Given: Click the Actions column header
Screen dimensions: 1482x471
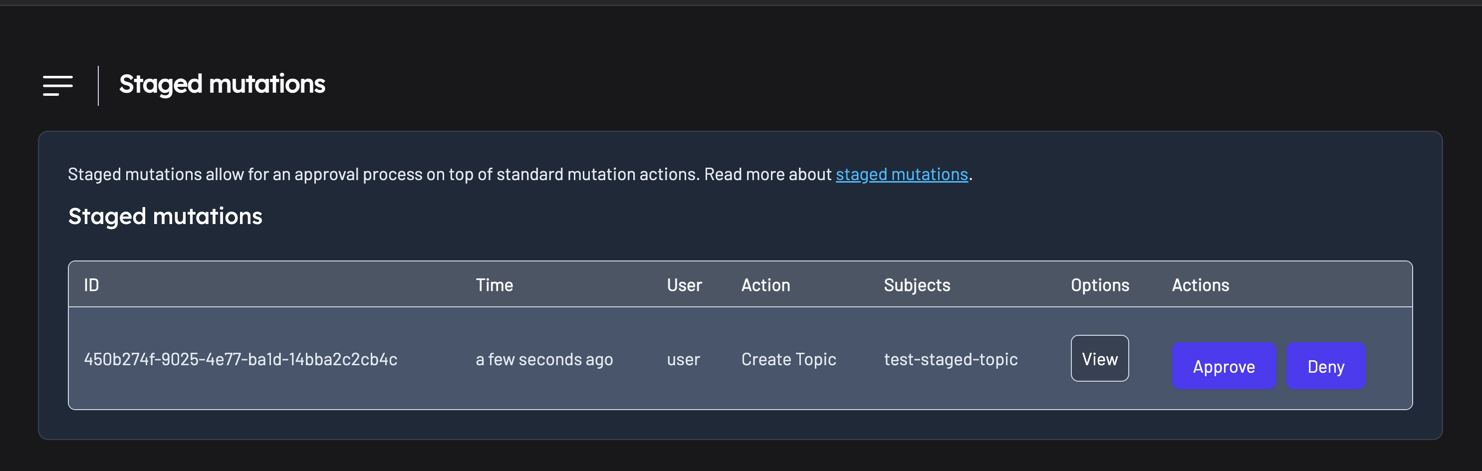Looking at the screenshot, I should 1200,285.
